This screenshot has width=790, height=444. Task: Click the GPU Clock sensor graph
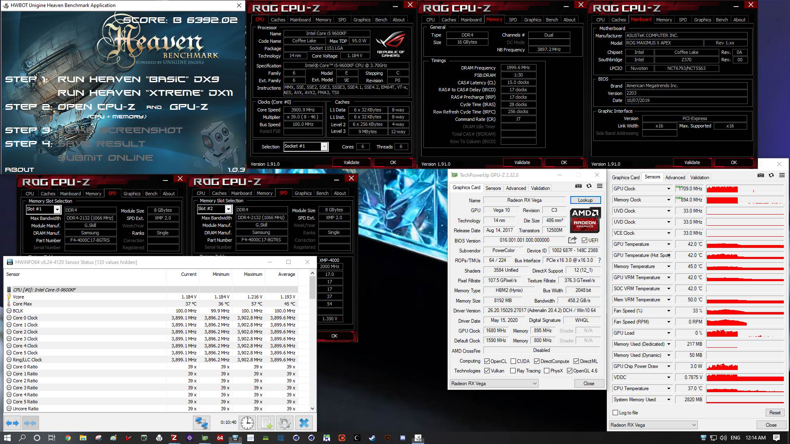(745, 189)
